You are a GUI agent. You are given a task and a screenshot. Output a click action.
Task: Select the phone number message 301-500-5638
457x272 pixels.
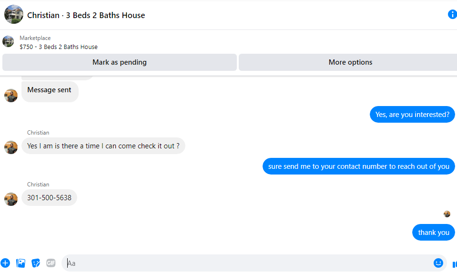pyautogui.click(x=49, y=198)
